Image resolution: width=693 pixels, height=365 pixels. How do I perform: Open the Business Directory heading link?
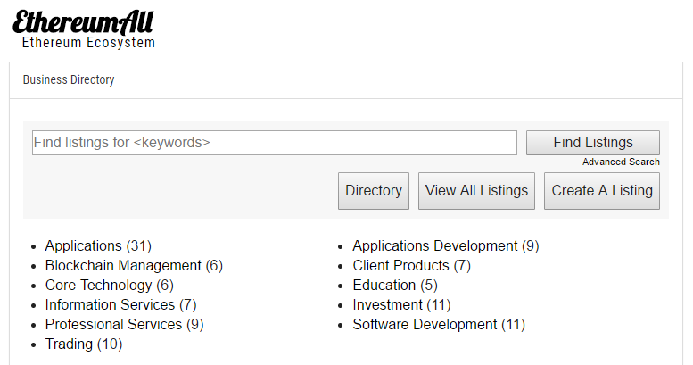(69, 79)
